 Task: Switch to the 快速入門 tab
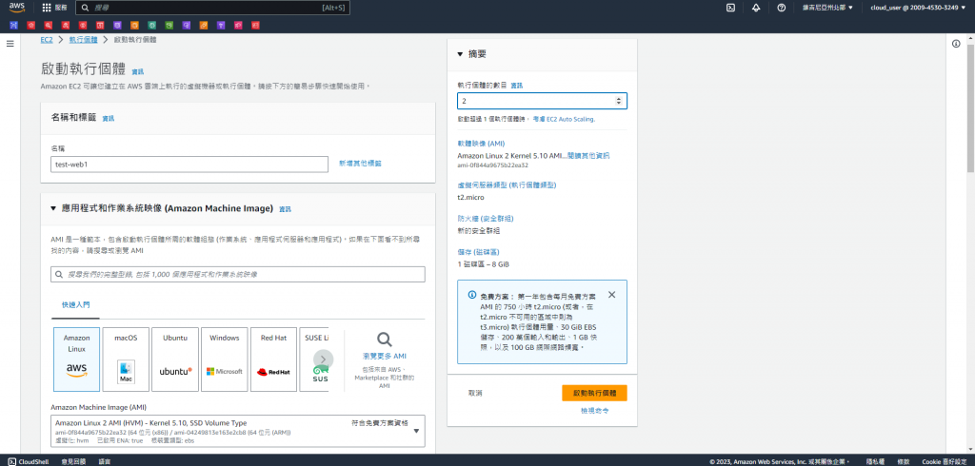click(x=76, y=305)
